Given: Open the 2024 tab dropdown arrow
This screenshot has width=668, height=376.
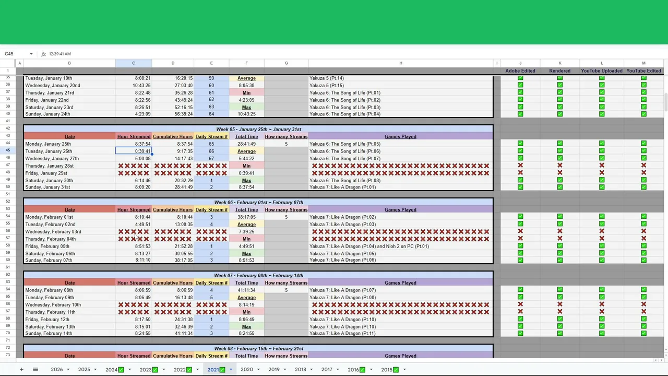Looking at the screenshot, I should 129,370.
